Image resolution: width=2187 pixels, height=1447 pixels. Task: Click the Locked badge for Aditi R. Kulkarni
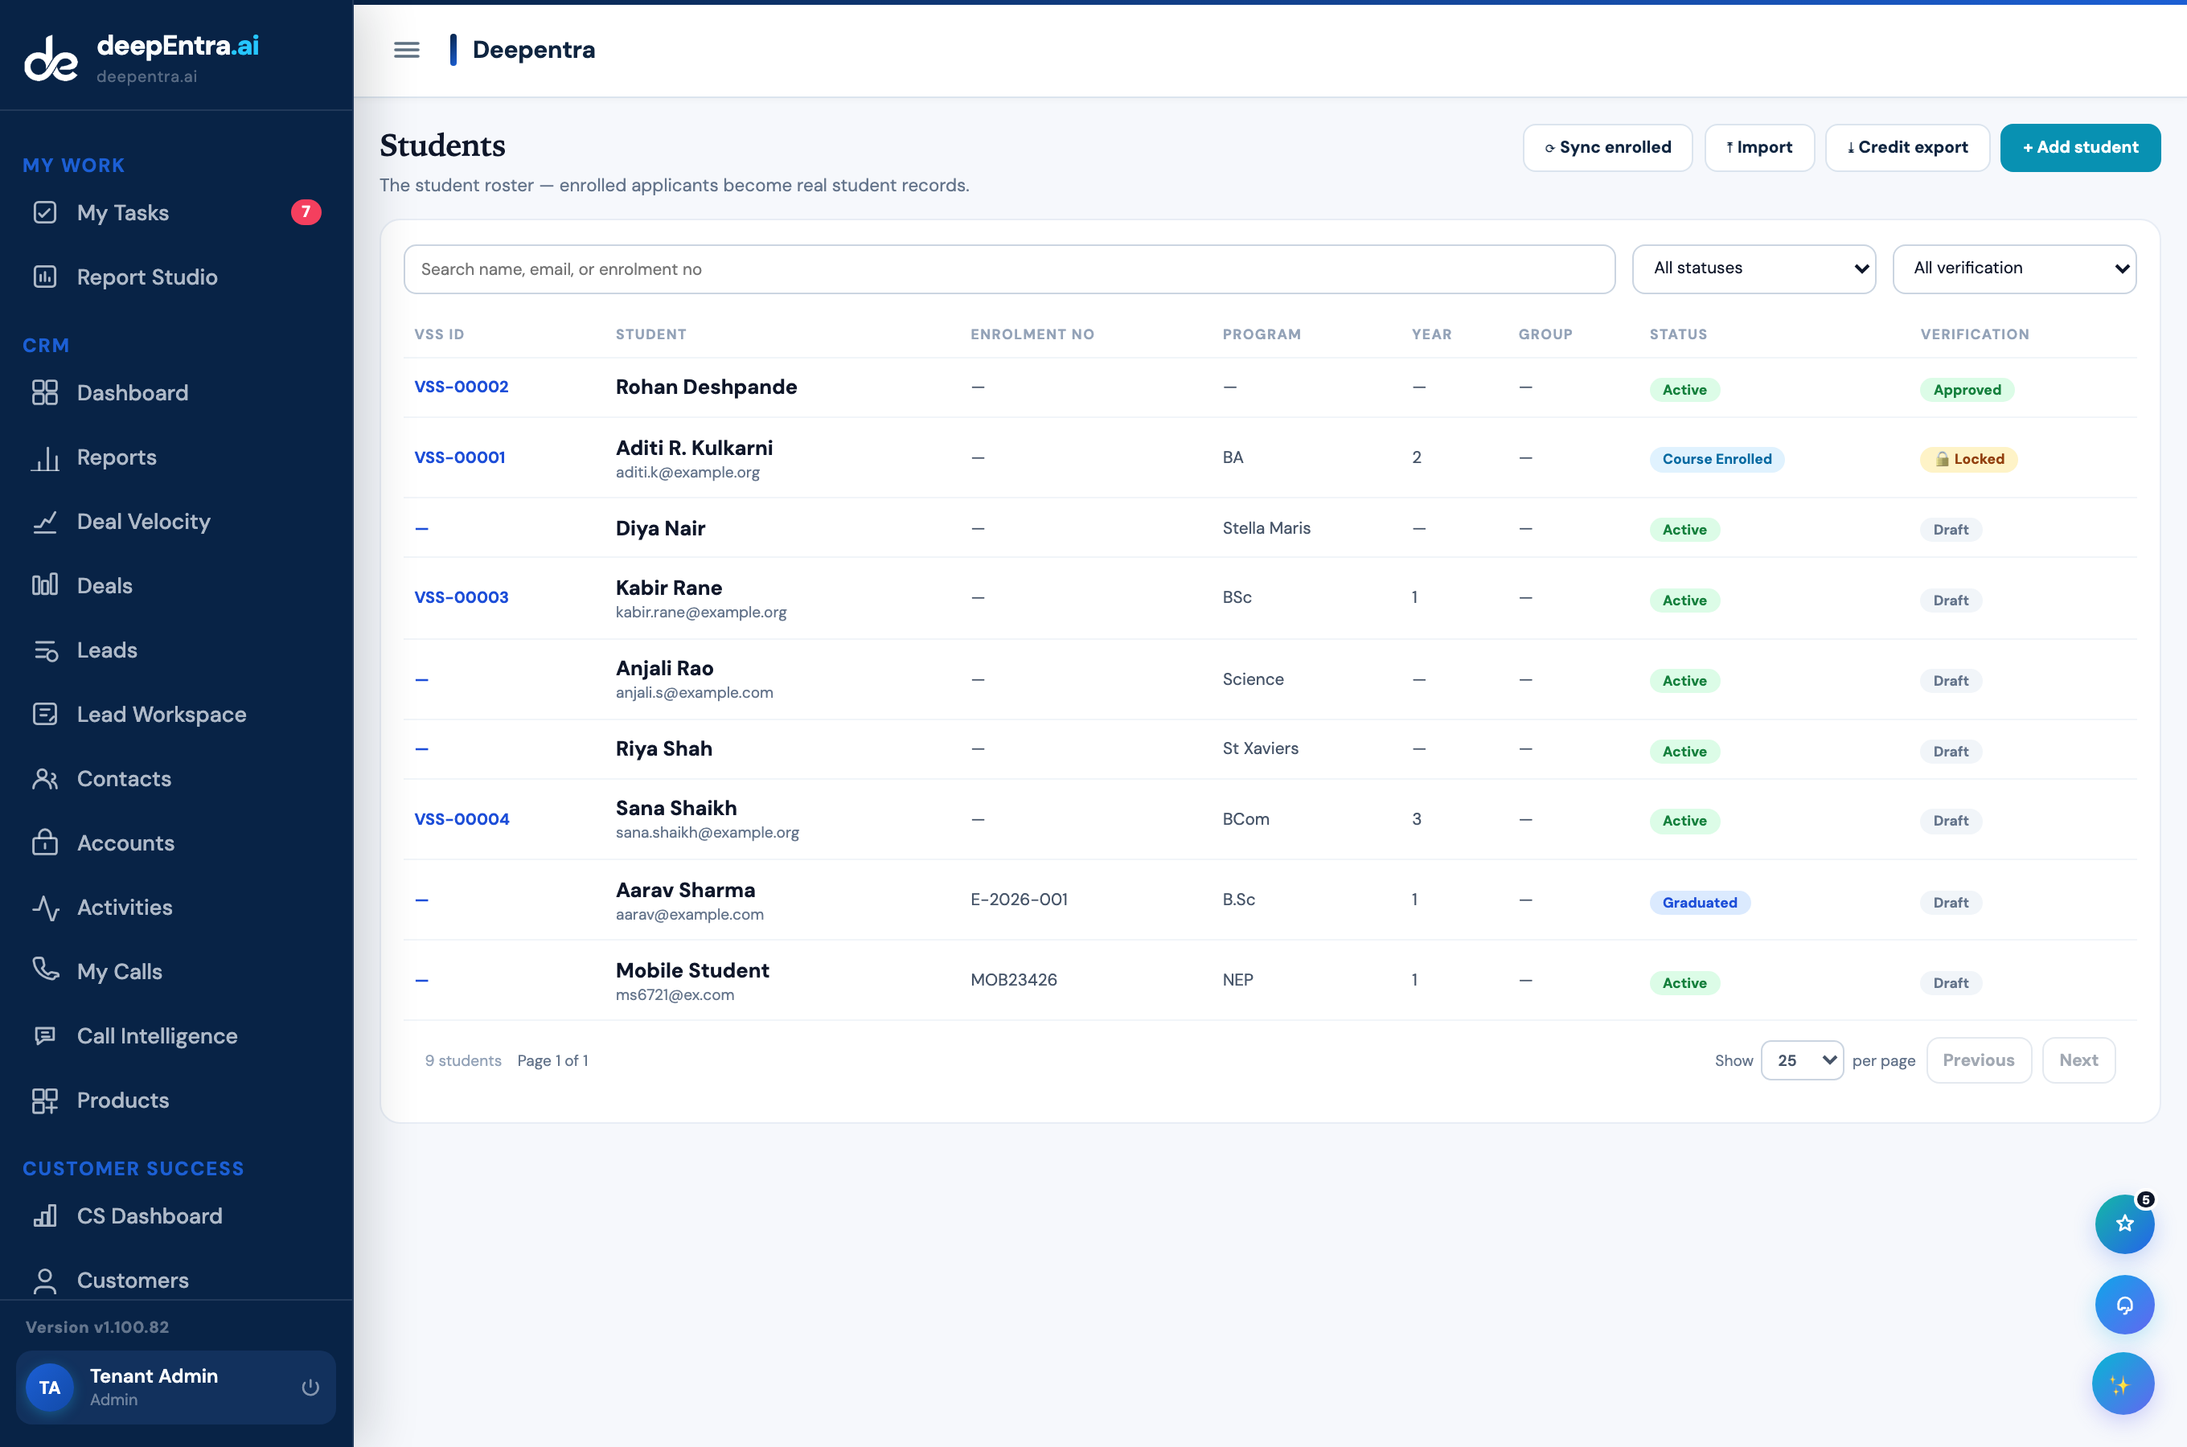tap(1968, 460)
